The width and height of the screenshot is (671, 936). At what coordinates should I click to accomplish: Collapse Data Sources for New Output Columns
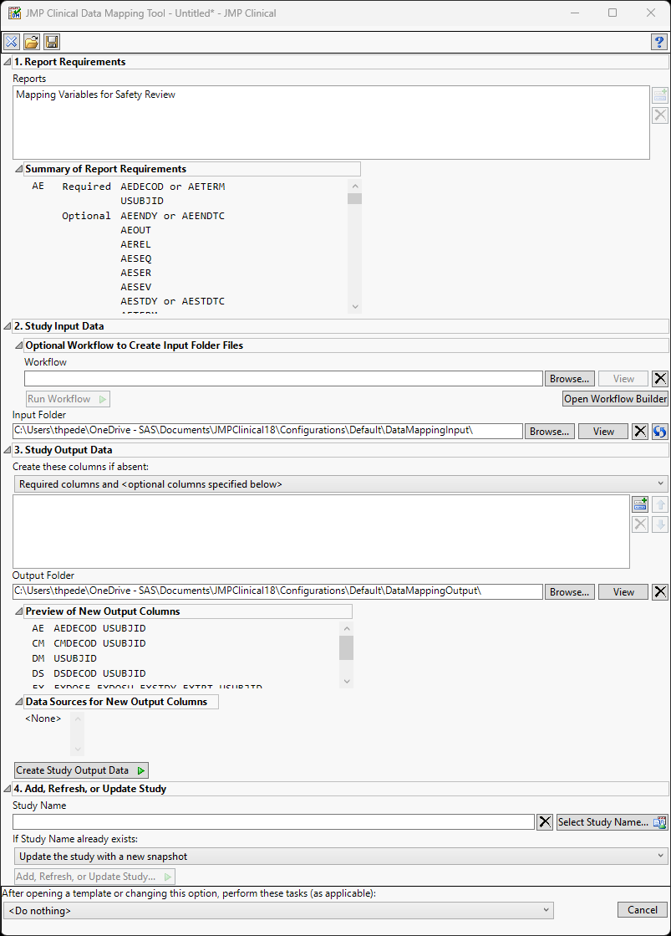(x=19, y=702)
